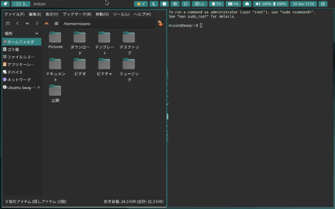Open the ミュージック folder

tap(129, 70)
